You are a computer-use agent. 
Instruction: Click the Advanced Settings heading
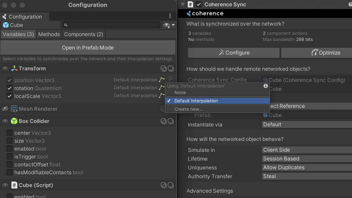[x=210, y=191]
